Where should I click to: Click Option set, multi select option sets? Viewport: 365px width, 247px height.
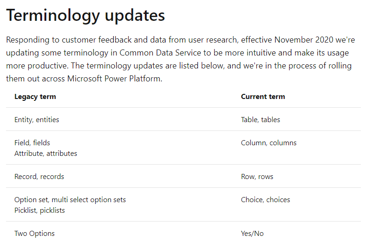point(70,200)
